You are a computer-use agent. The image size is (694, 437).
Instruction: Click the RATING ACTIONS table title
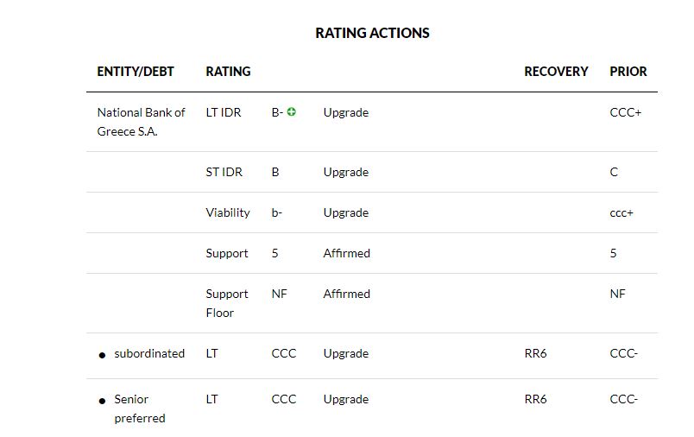372,33
